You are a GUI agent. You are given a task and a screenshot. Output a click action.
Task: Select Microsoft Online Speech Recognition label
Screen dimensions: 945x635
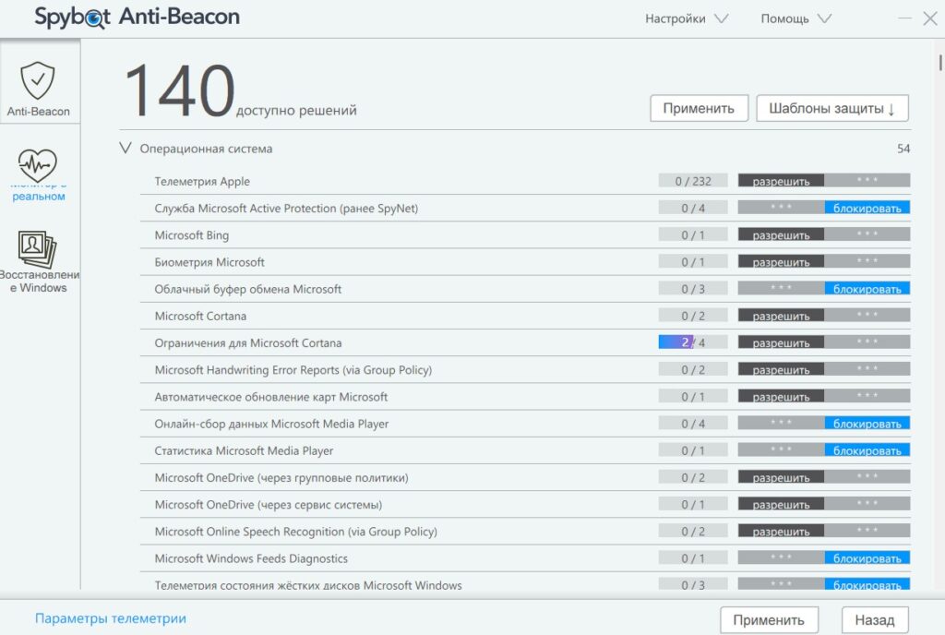click(x=296, y=532)
